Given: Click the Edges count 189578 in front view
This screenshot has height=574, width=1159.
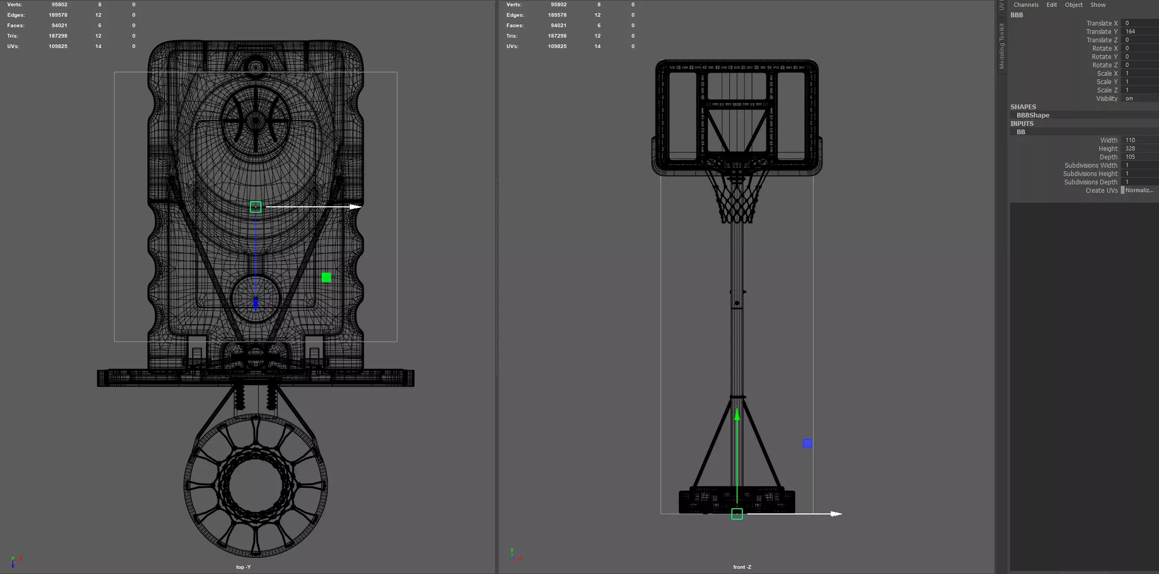Looking at the screenshot, I should [557, 15].
